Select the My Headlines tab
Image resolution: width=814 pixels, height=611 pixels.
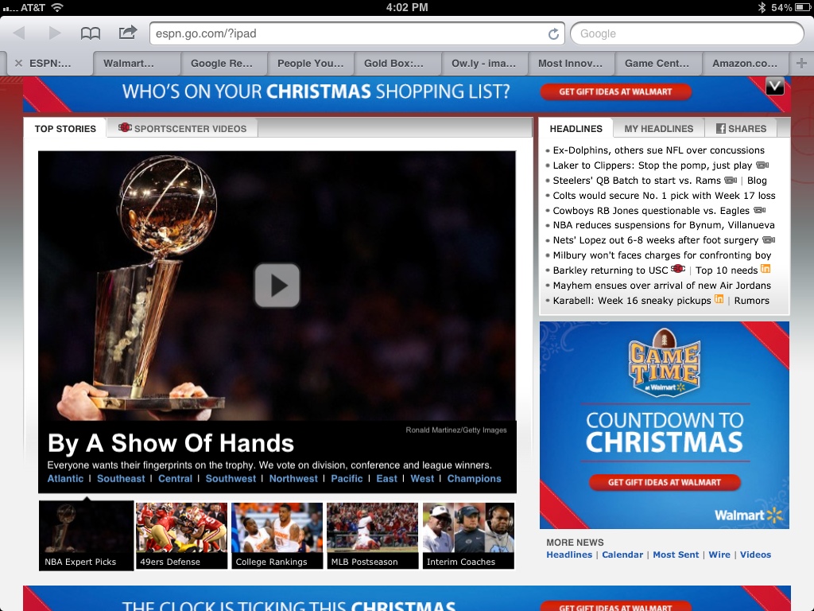point(658,128)
